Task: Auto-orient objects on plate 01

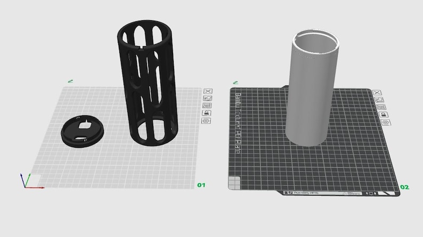Action: click(207, 98)
